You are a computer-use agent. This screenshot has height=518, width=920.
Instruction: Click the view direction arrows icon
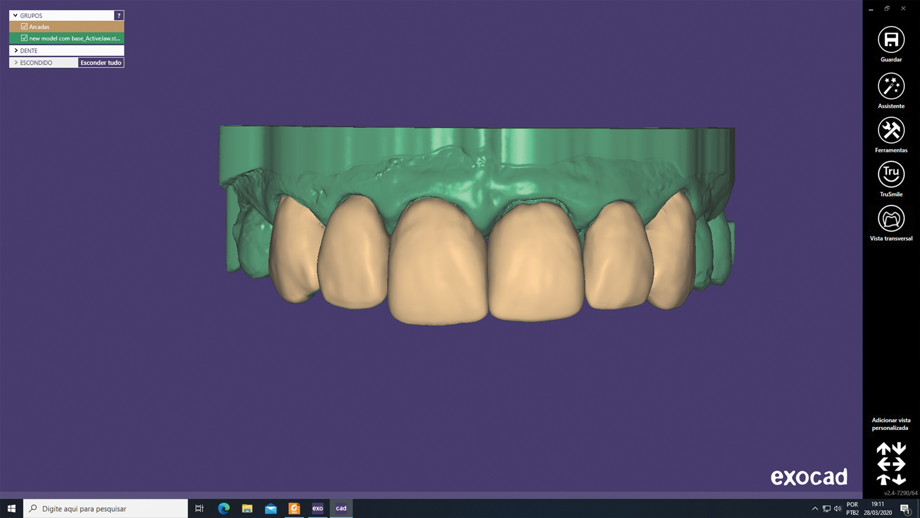coord(890,464)
